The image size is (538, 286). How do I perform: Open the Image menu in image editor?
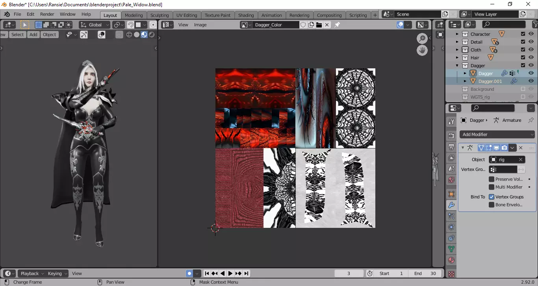tap(200, 25)
